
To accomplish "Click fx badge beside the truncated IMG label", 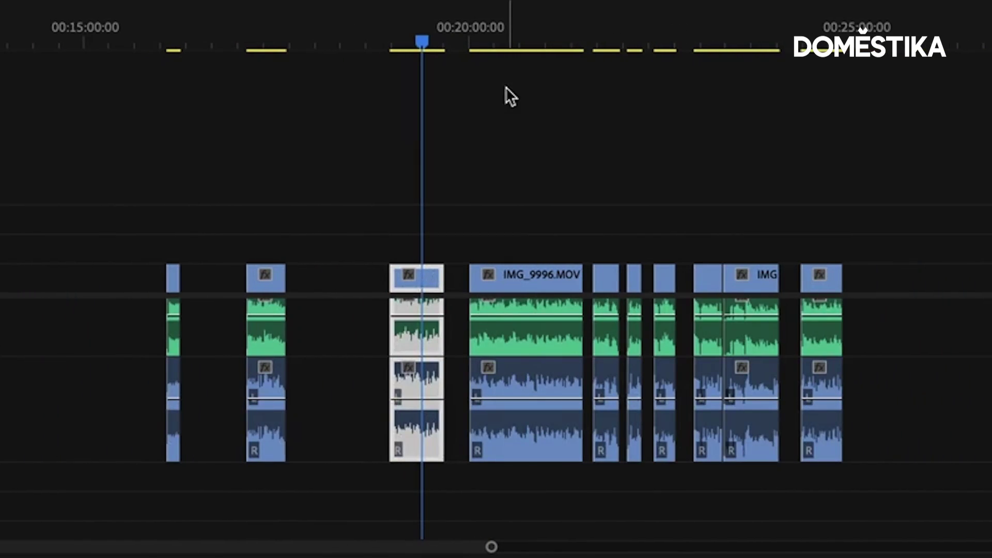I will coord(742,274).
